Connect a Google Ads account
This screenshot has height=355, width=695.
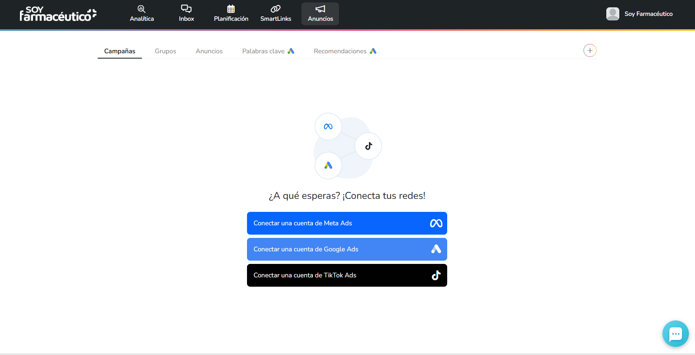[x=347, y=249]
